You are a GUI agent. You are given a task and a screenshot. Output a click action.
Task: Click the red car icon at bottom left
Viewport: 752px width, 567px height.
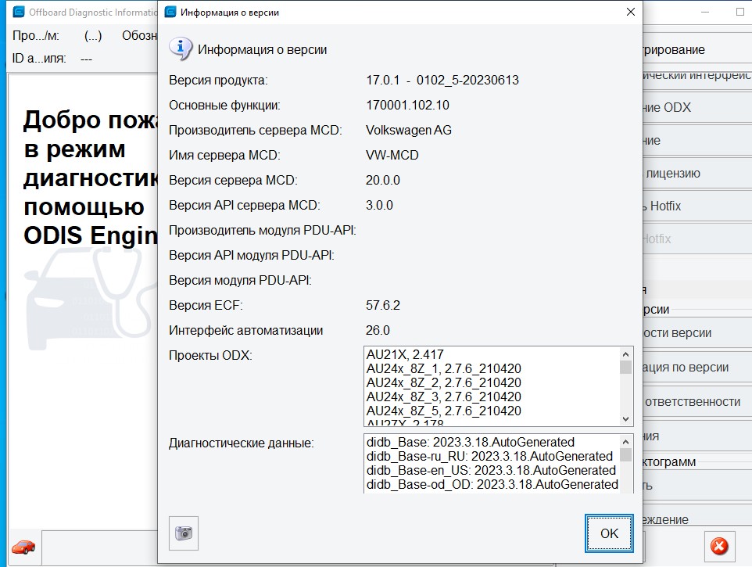23,546
